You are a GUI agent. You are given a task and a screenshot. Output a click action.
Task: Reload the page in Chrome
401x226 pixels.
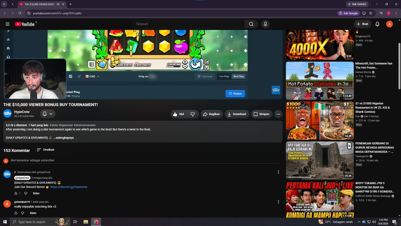coord(20,13)
